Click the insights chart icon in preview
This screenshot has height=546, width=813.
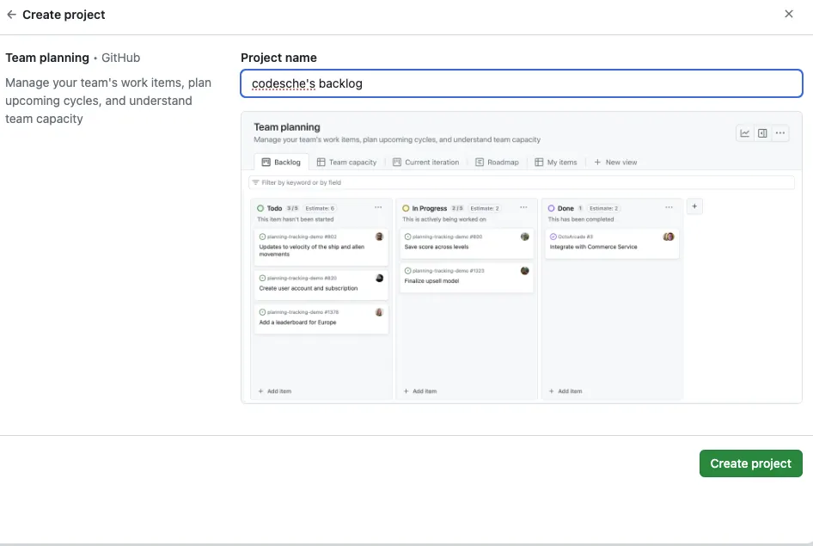tap(745, 133)
